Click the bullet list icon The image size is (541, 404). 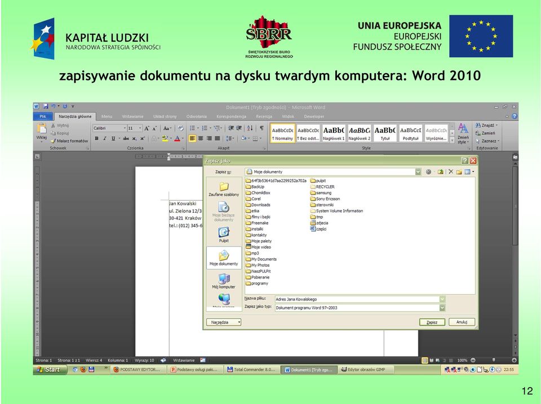(193, 128)
